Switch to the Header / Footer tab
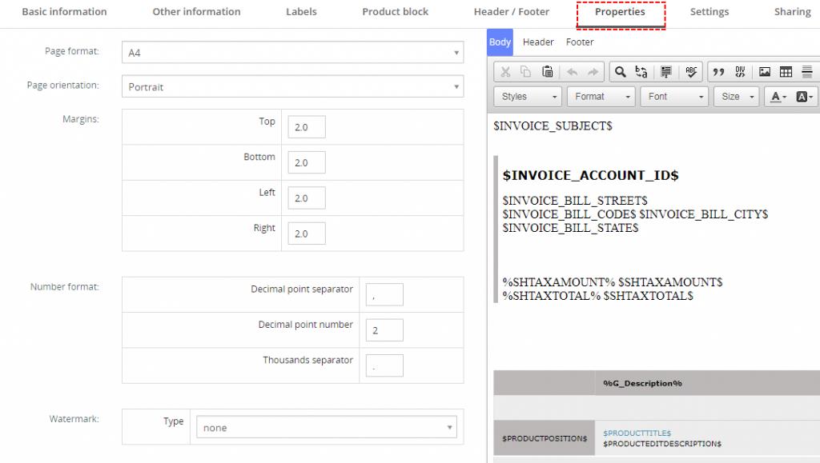Image resolution: width=820 pixels, height=463 pixels. click(511, 12)
